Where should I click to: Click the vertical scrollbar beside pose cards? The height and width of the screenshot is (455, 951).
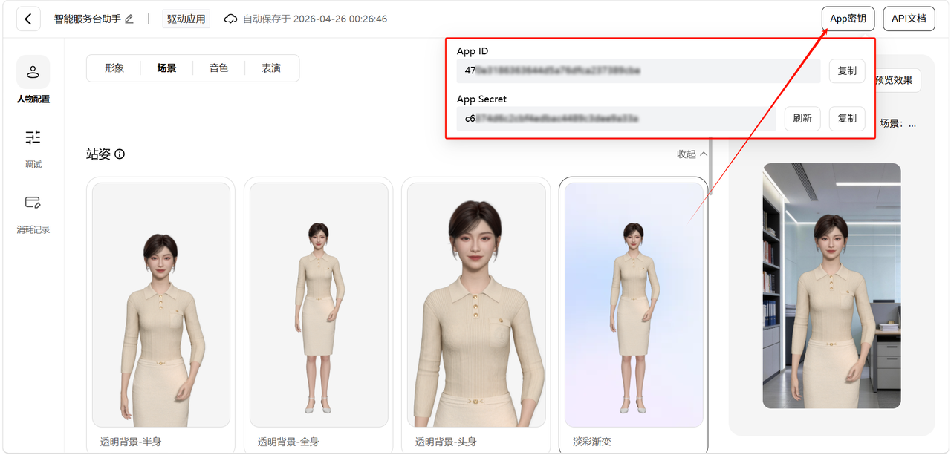(x=710, y=166)
